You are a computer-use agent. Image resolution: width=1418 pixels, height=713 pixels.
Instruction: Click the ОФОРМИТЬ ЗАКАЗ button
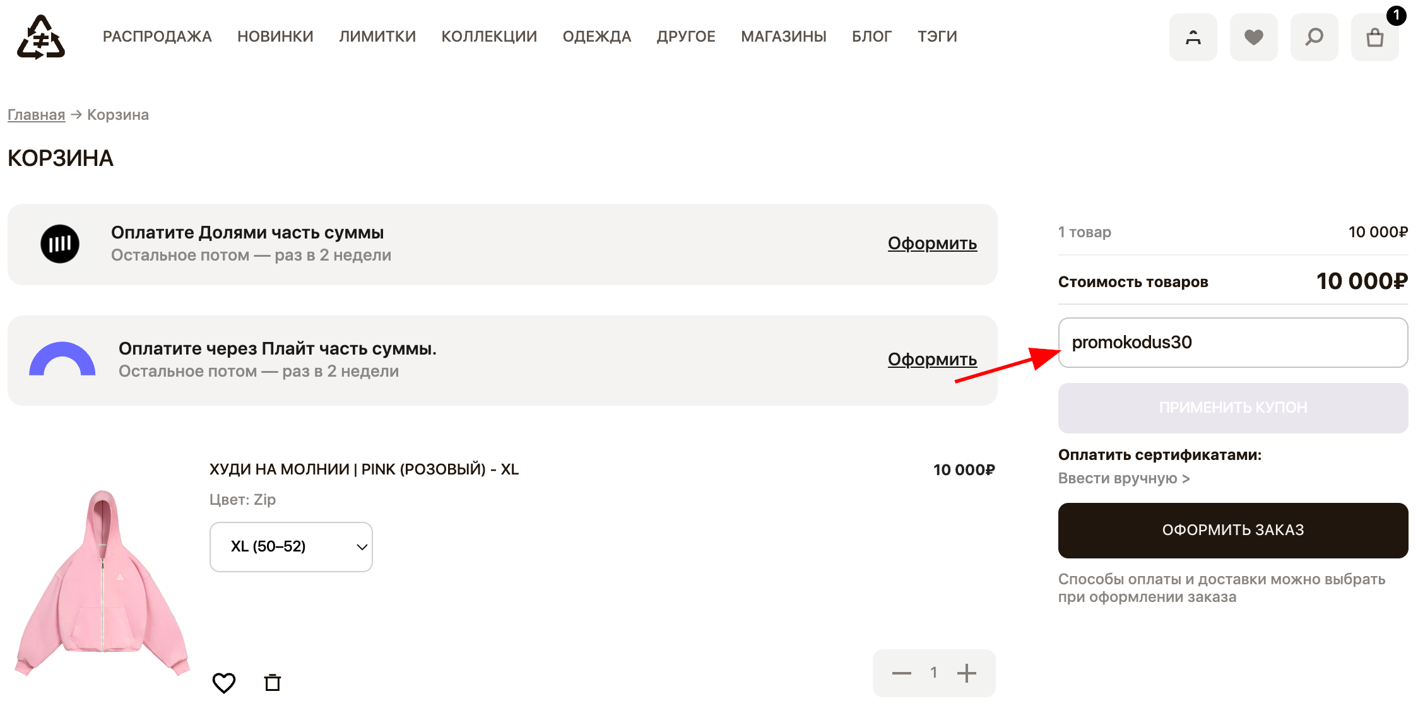tap(1232, 530)
